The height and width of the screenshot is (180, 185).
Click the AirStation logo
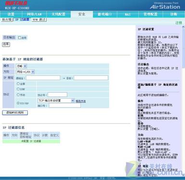pos(165,7)
